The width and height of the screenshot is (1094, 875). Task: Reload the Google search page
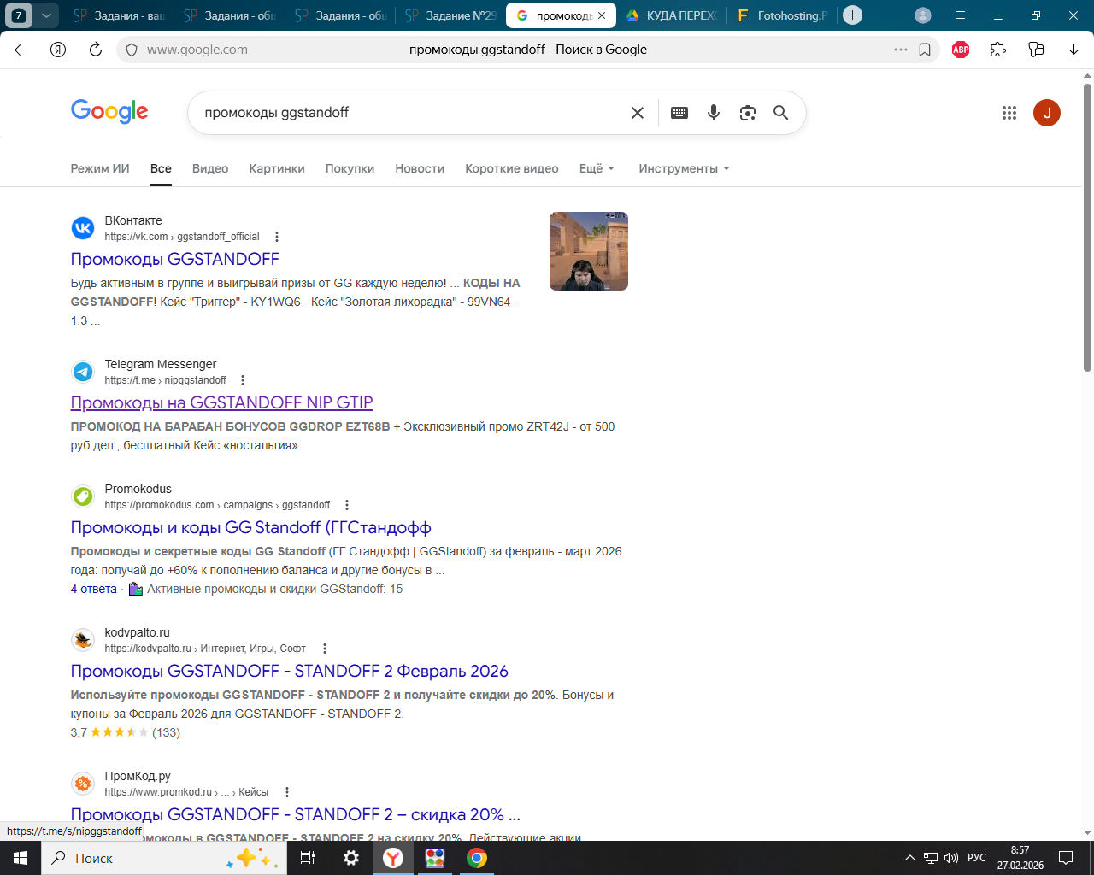(96, 50)
